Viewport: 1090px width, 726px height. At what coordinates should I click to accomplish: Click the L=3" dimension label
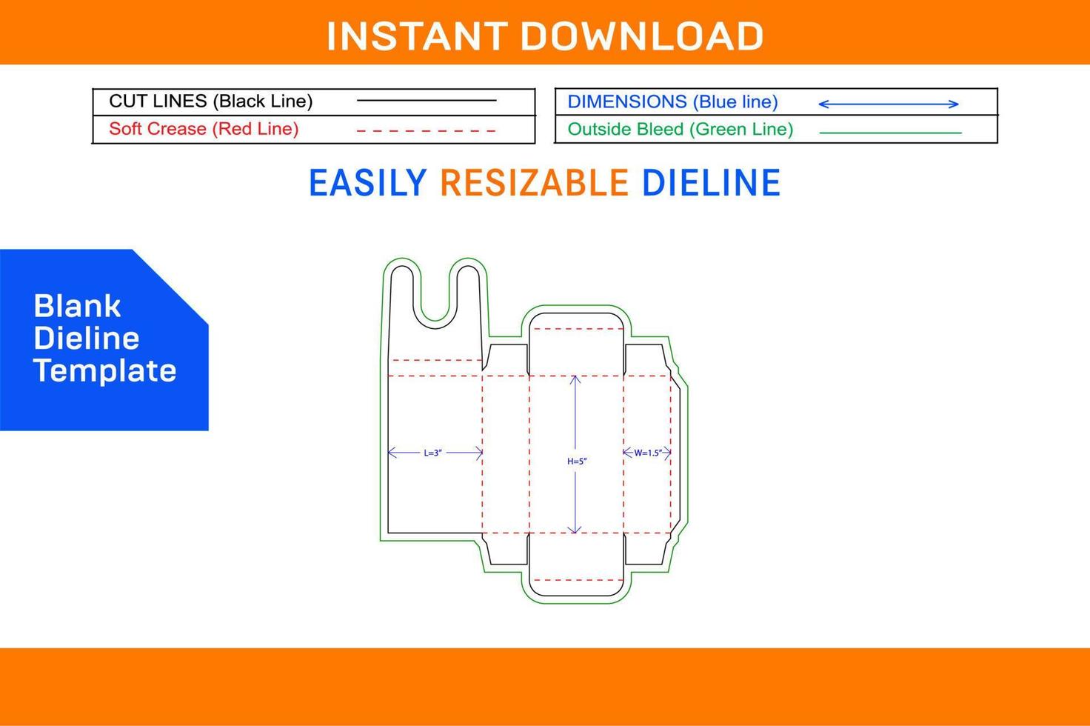tap(433, 453)
